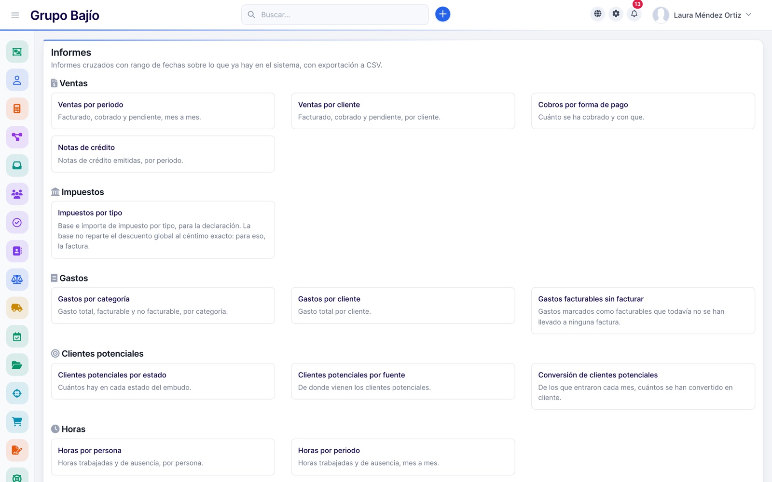Click the Grupo Bajío logo
This screenshot has width=772, height=482.
click(x=65, y=15)
